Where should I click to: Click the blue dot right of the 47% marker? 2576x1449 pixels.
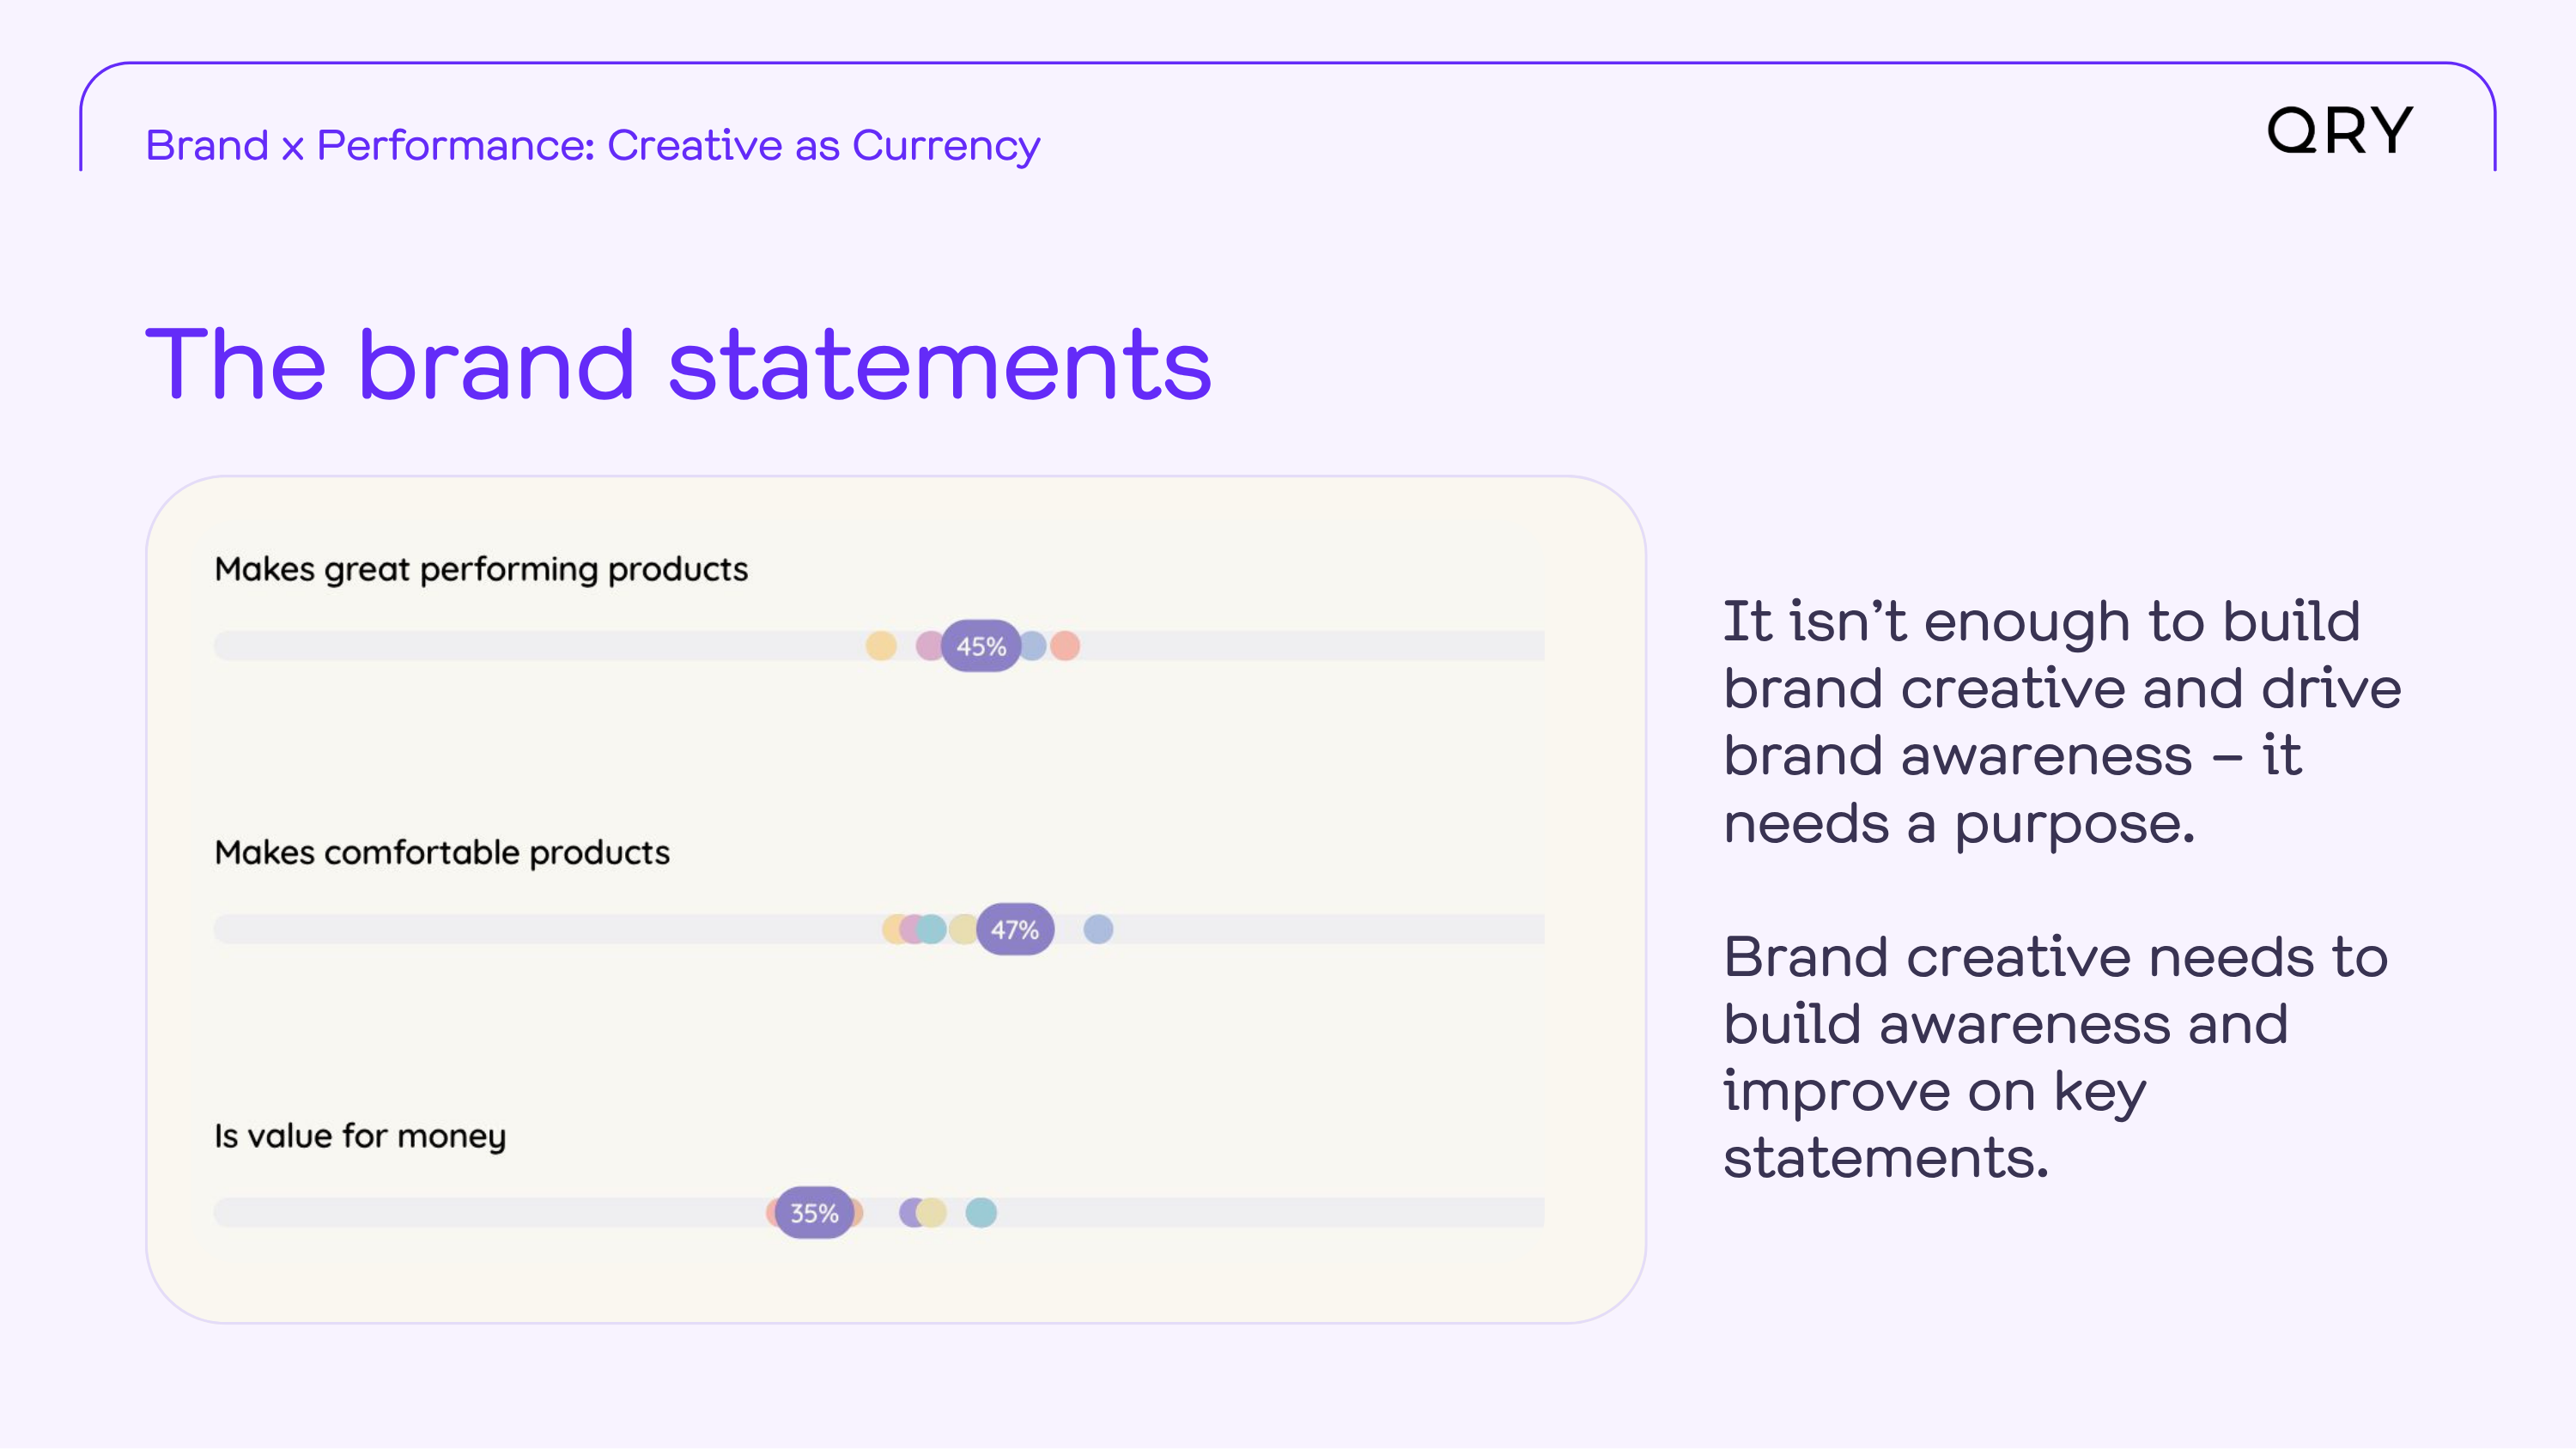point(1098,929)
